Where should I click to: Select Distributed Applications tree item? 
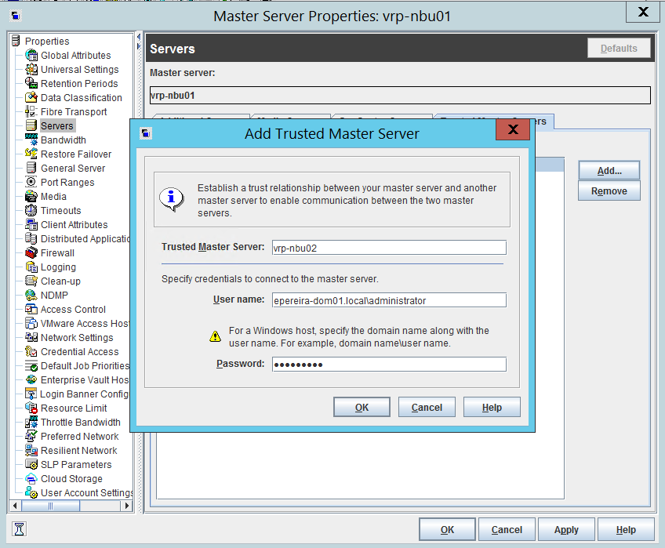coord(78,238)
